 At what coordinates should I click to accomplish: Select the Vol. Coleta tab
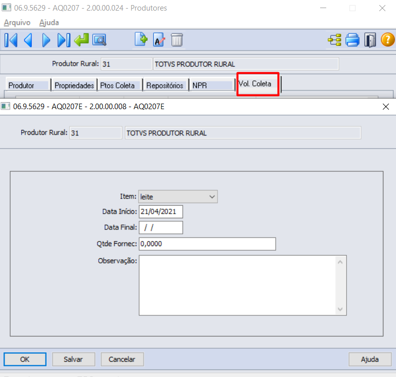[x=257, y=84]
